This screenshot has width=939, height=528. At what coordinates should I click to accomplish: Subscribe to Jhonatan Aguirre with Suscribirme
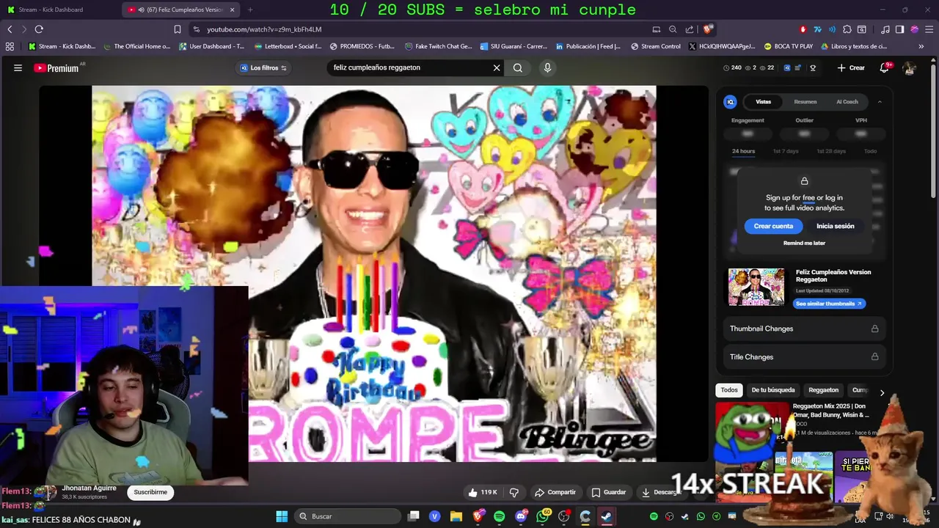[x=150, y=492]
